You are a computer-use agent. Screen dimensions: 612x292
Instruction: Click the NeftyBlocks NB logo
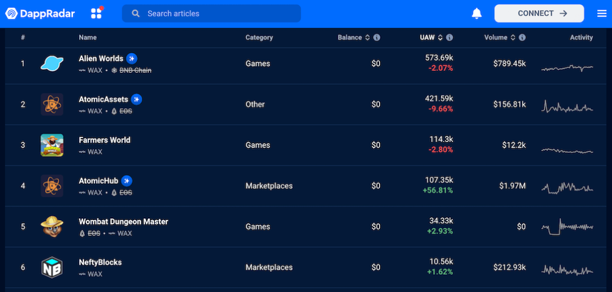click(52, 267)
